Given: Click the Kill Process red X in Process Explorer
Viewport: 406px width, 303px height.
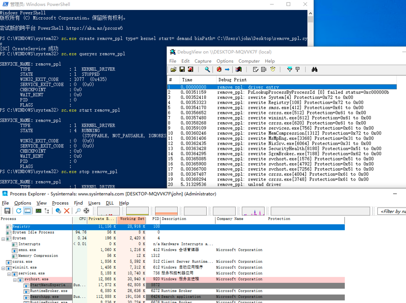Looking at the screenshot, I should point(67,210).
